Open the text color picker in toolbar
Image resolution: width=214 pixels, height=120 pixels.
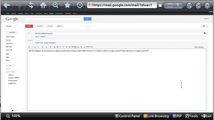tap(47, 47)
